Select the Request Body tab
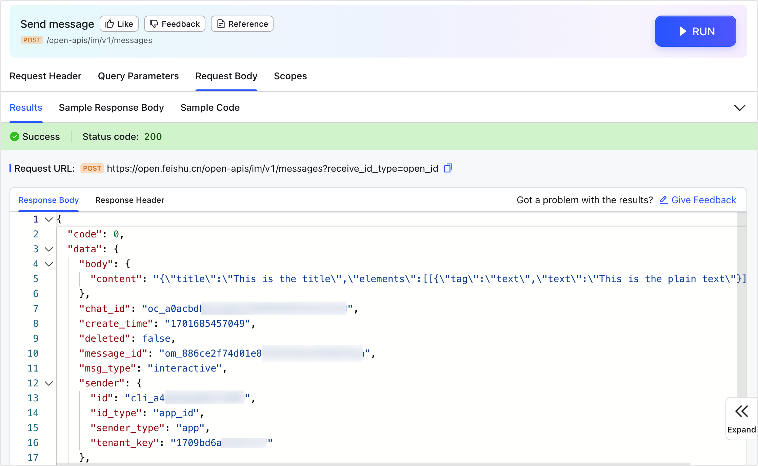The width and height of the screenshot is (758, 466). pos(226,76)
